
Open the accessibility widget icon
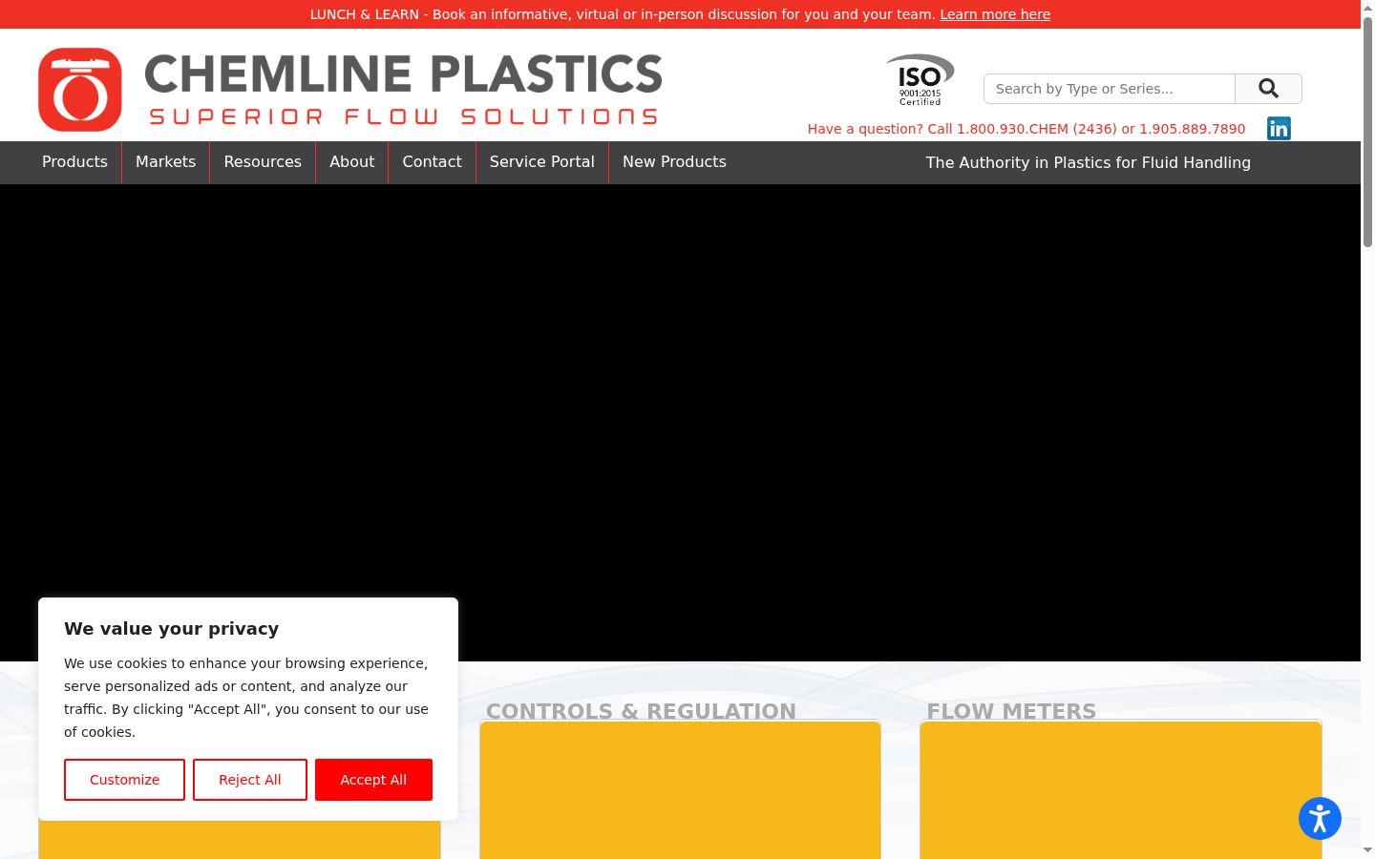(x=1320, y=818)
